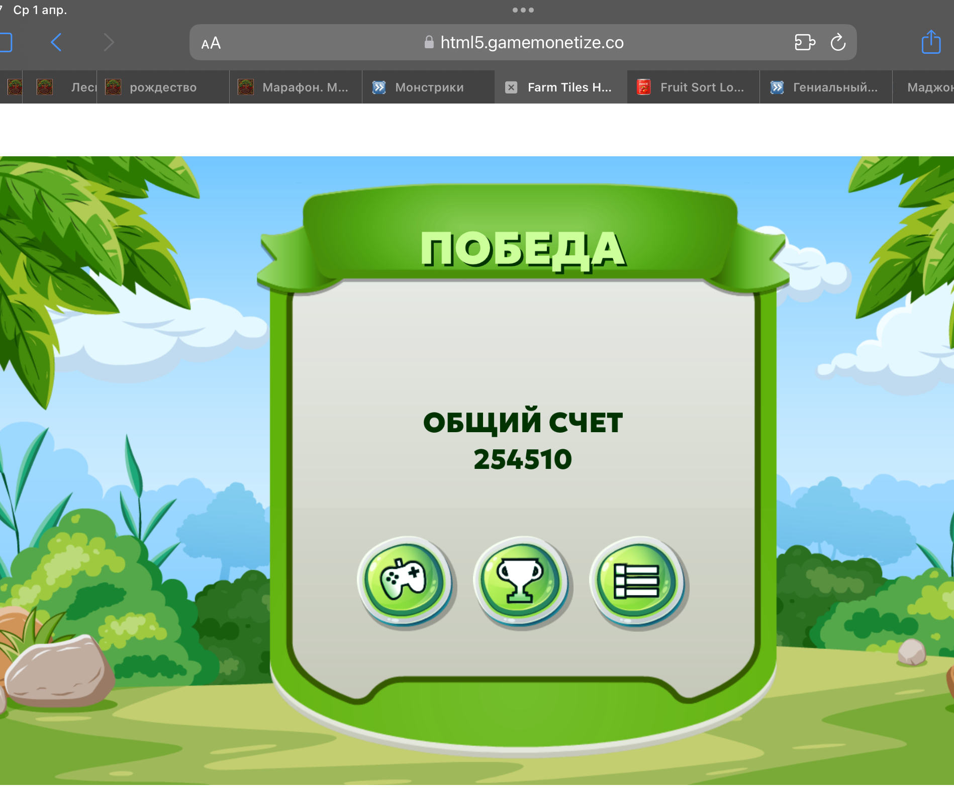Viewport: 954px width, 788px height.
Task: Switch to the Fruit Sort Lo... tab
Action: click(694, 87)
